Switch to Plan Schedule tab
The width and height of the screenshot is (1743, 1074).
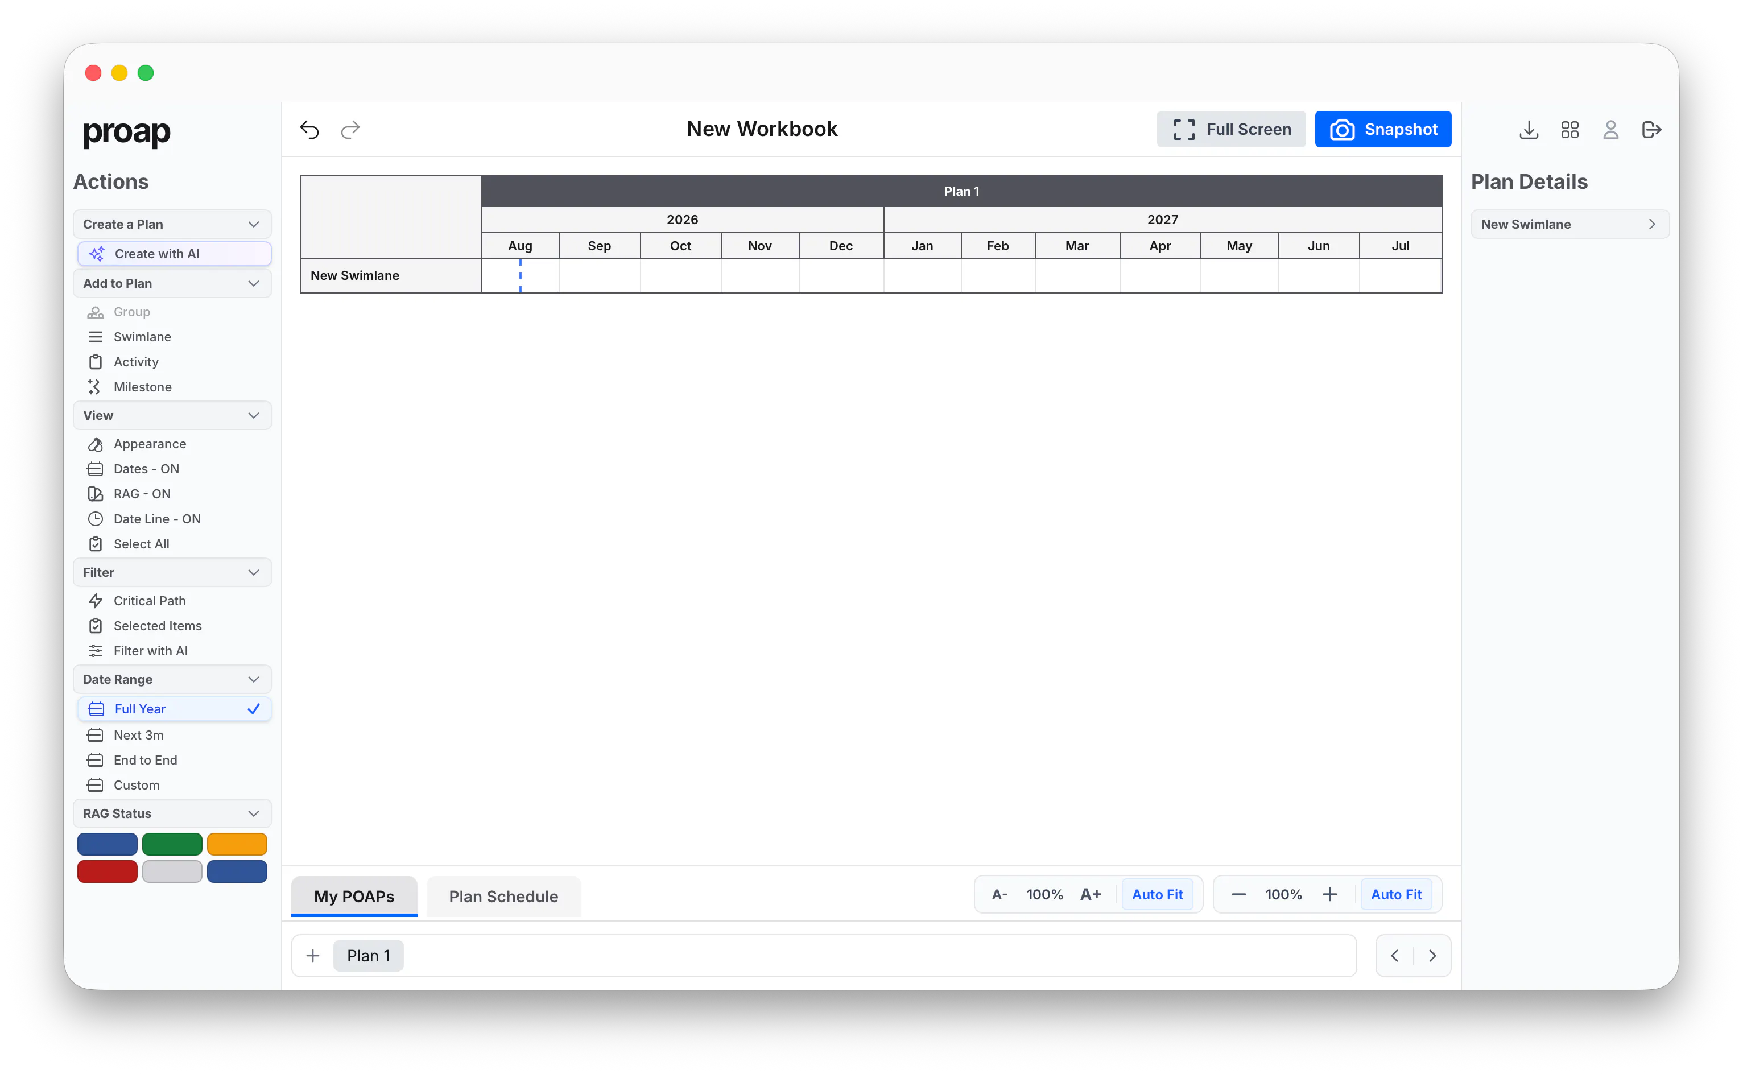[x=503, y=897]
